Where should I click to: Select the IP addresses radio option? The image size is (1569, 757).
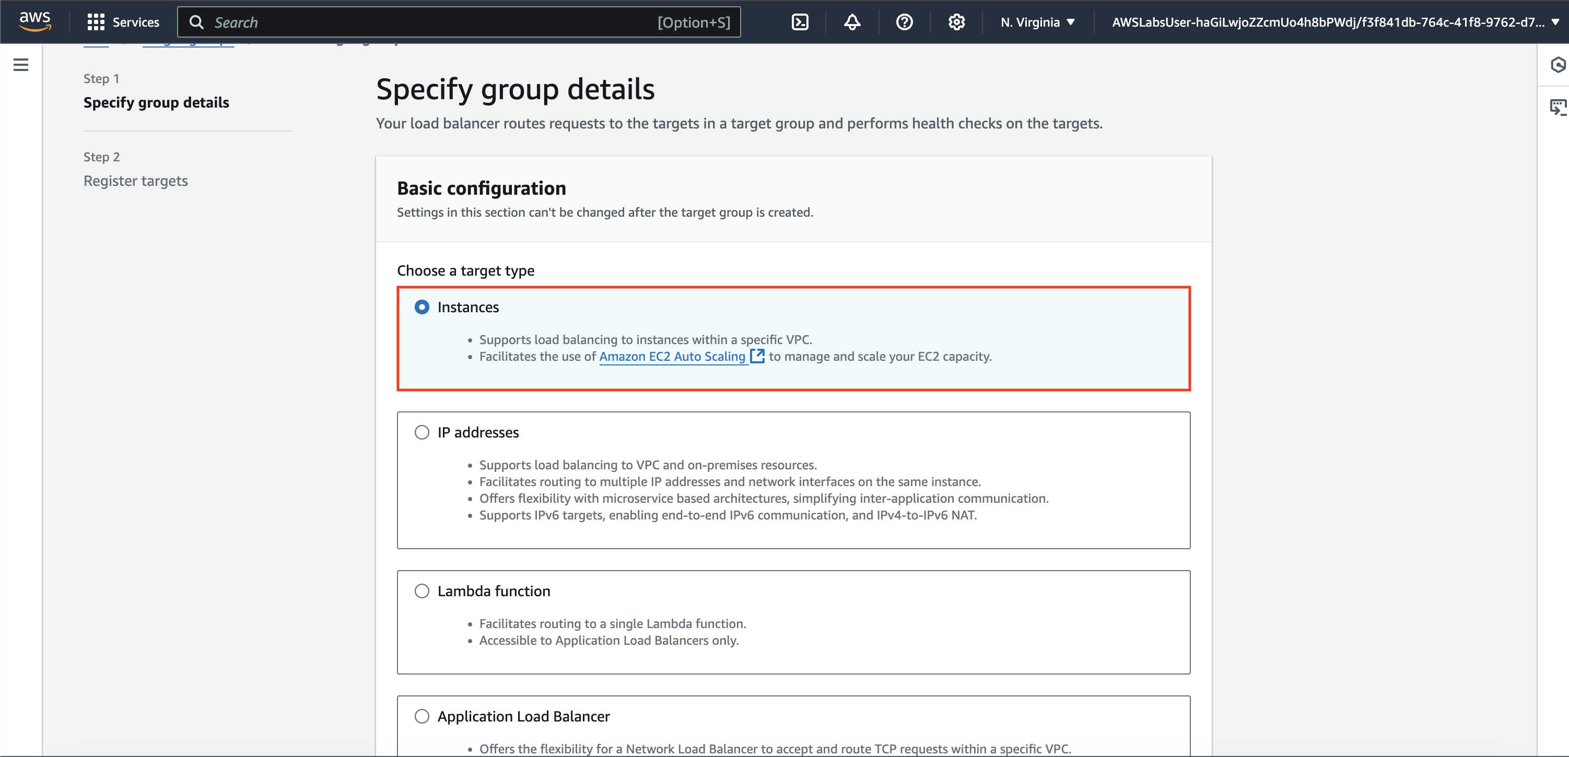click(421, 432)
